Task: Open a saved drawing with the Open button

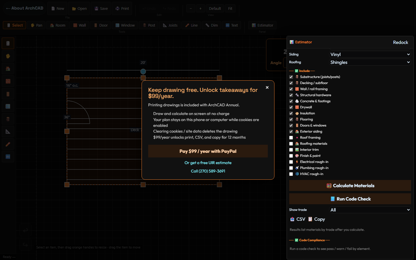Action: point(79,8)
